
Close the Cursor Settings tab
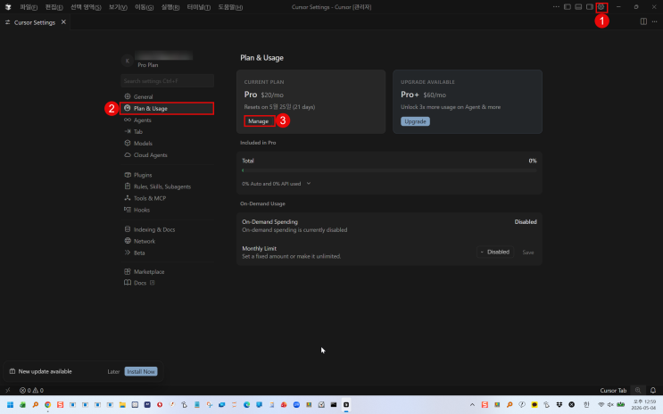tap(63, 22)
